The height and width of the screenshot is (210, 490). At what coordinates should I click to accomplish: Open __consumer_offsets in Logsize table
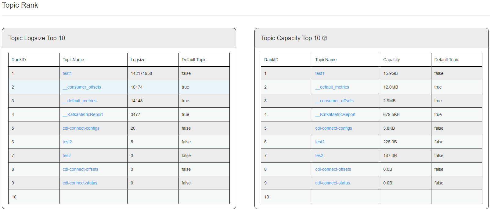click(82, 87)
